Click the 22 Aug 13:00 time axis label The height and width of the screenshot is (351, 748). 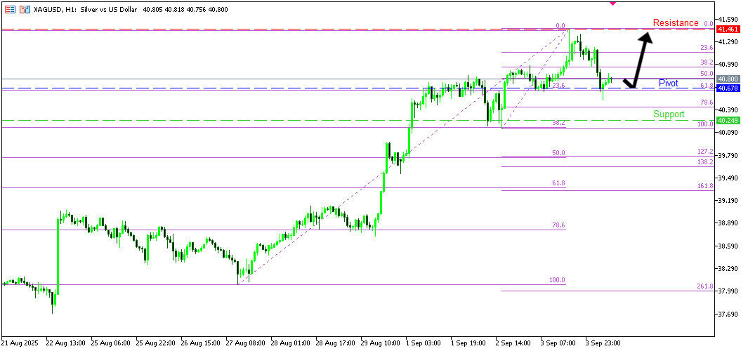click(x=66, y=344)
